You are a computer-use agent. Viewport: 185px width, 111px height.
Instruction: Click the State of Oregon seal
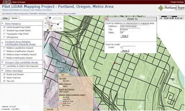coord(7,2)
